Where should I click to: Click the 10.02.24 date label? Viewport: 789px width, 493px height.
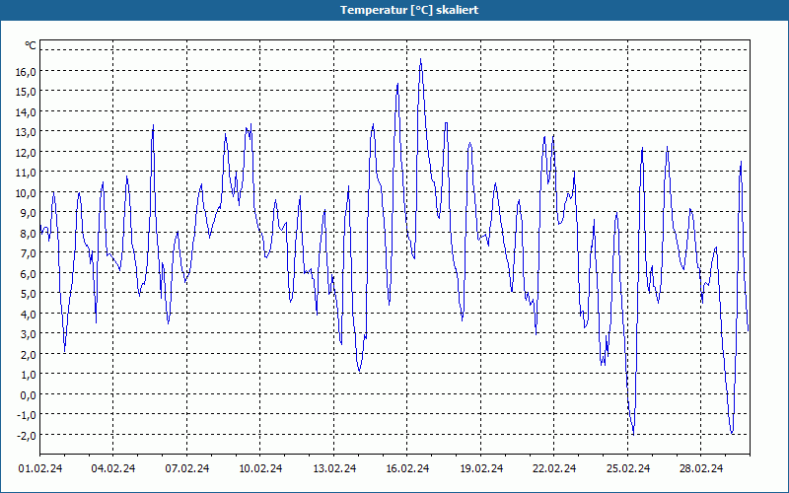point(260,468)
